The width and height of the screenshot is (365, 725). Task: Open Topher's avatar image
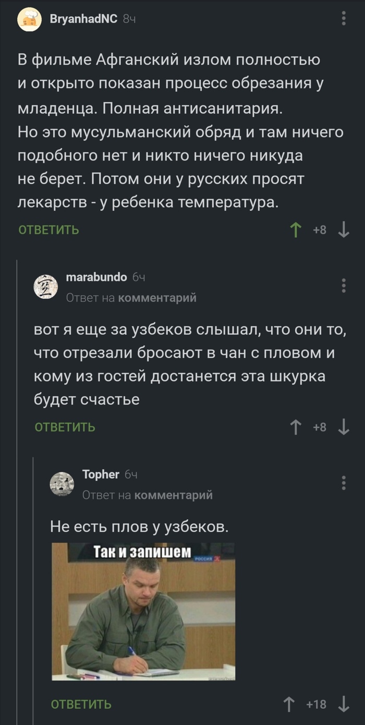point(62,480)
